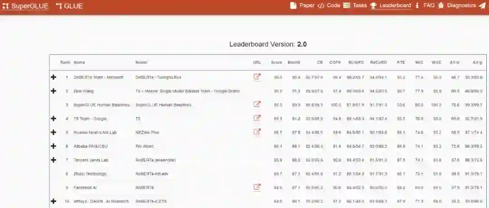
Task: Click the Score column header
Action: click(277, 62)
